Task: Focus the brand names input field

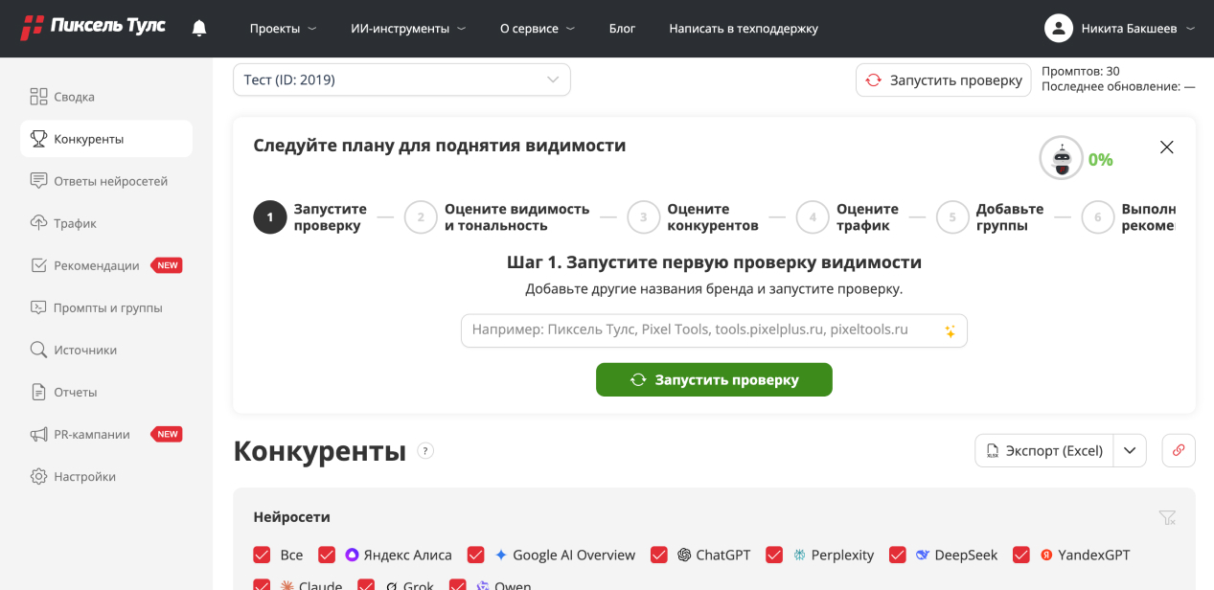Action: [714, 330]
